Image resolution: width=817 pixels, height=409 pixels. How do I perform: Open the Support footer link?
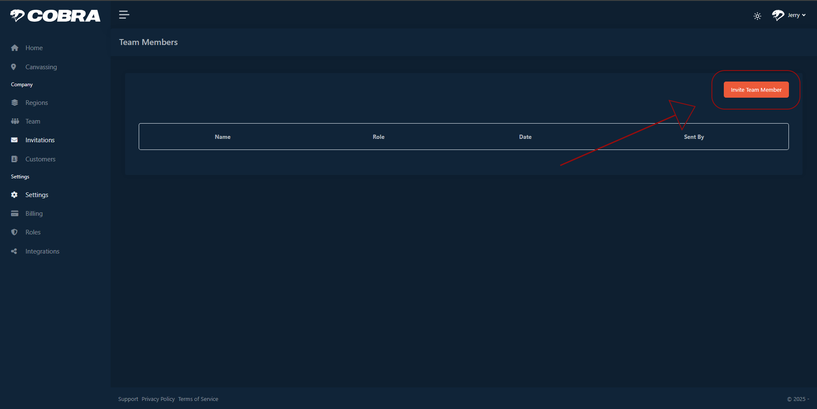[128, 399]
